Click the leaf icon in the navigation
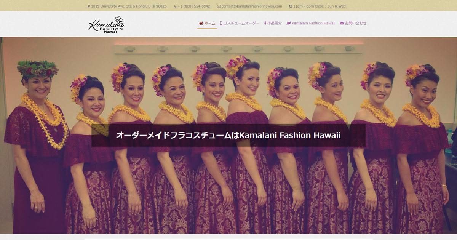This screenshot has width=457, height=240. pyautogui.click(x=289, y=23)
